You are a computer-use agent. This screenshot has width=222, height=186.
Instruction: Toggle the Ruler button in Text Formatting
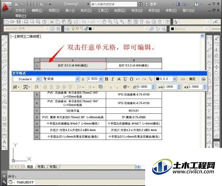click(183, 79)
